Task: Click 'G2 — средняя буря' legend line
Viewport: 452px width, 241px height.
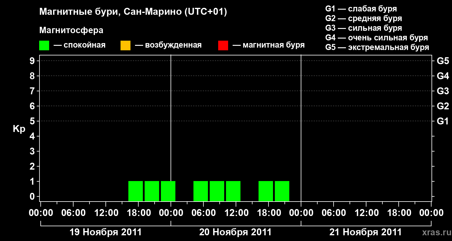Action: (x=363, y=18)
